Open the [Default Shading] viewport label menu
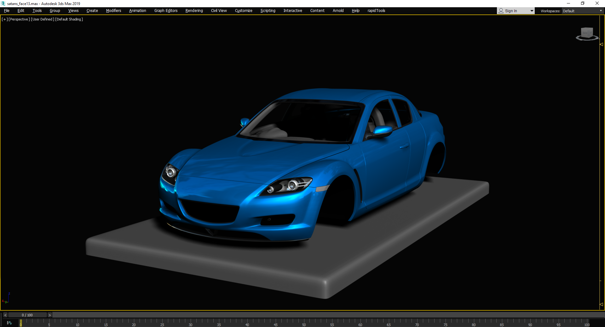This screenshot has width=605, height=327. [69, 19]
